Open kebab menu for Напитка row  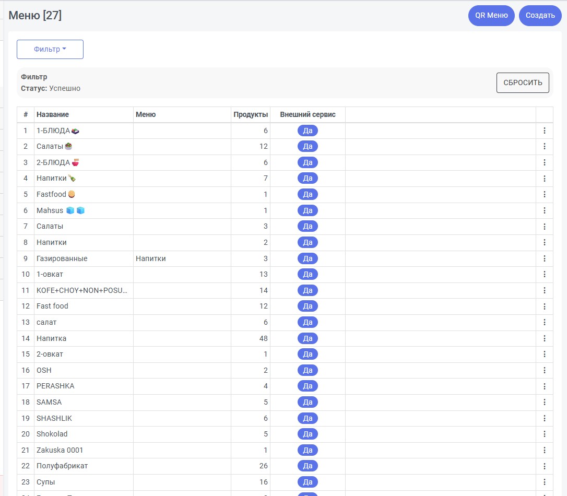click(x=544, y=338)
